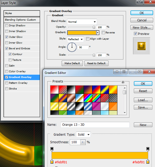Click the New Style... button
155x167 pixels.
pyautogui.click(x=142, y=27)
